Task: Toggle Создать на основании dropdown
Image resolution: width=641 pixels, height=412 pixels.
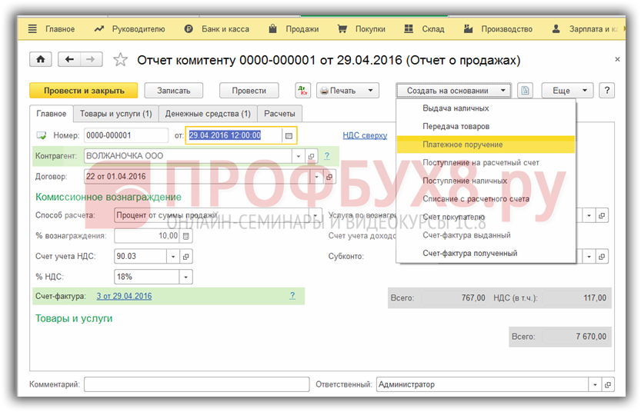Action: click(x=453, y=91)
